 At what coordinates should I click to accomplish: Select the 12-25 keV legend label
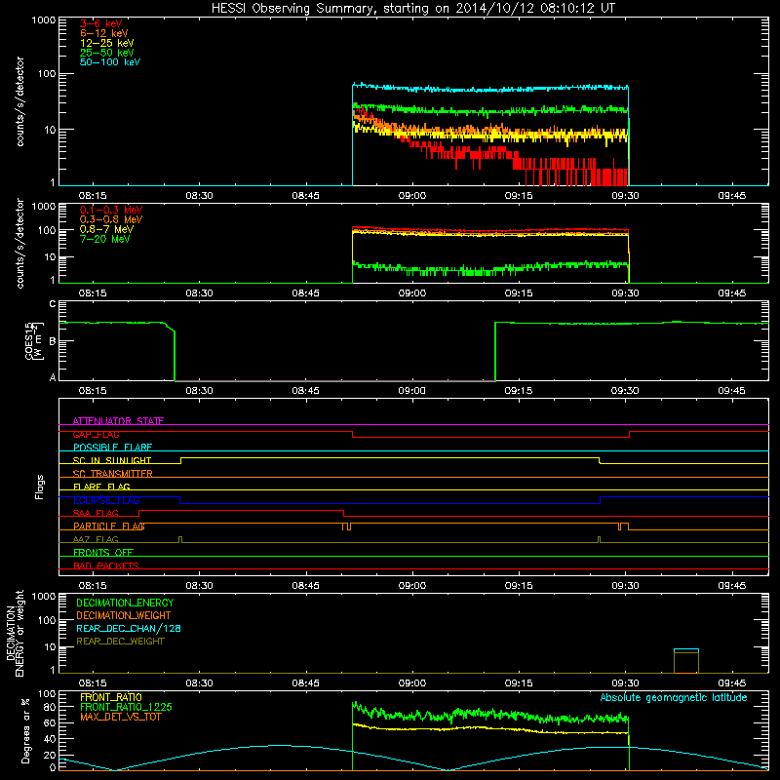click(107, 43)
